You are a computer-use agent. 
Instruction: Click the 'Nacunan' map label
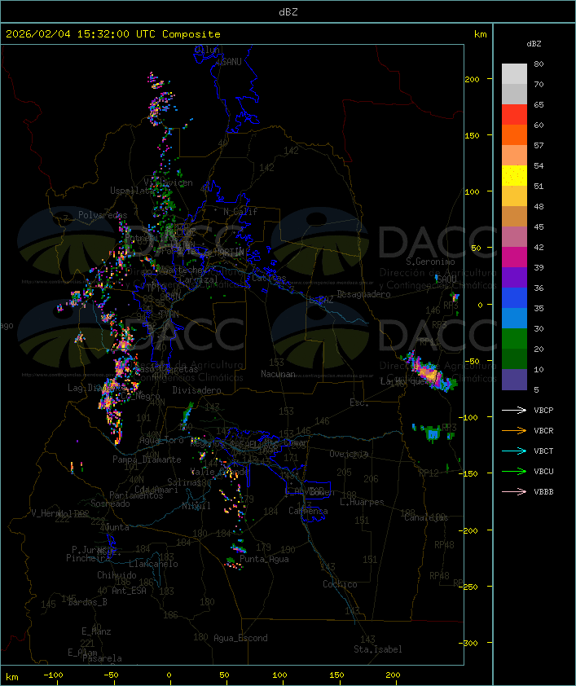(x=278, y=374)
